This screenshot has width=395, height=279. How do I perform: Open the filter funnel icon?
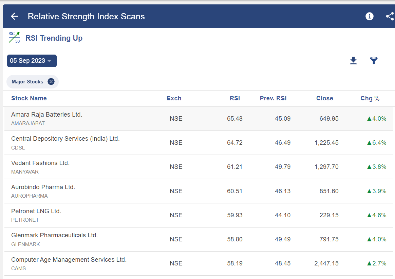tap(374, 60)
